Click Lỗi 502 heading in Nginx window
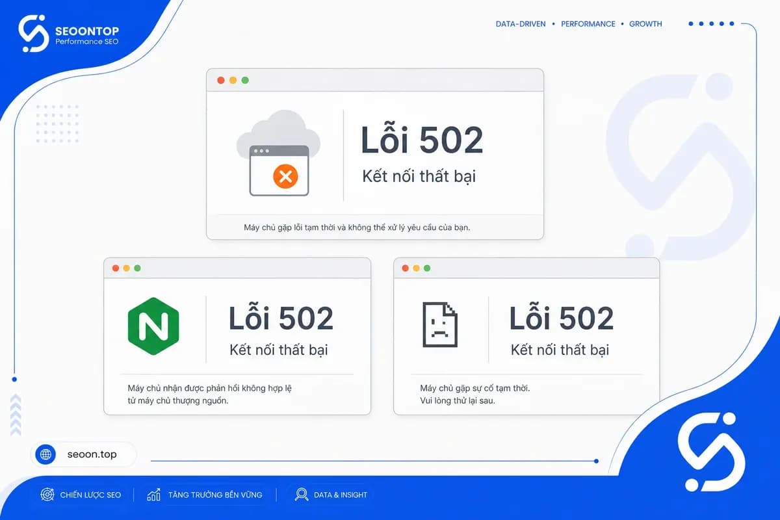The height and width of the screenshot is (520, 780). (x=281, y=317)
